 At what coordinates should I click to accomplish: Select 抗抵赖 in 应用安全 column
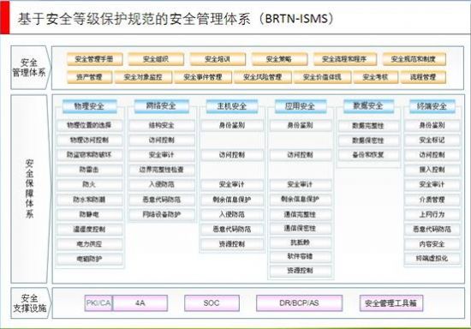[301, 242]
